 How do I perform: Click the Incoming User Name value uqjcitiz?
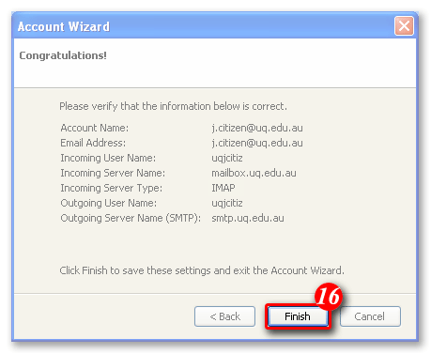227,158
